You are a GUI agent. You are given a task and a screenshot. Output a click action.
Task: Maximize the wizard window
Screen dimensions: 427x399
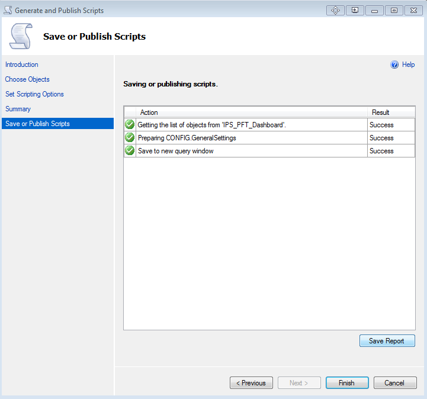[x=394, y=10]
